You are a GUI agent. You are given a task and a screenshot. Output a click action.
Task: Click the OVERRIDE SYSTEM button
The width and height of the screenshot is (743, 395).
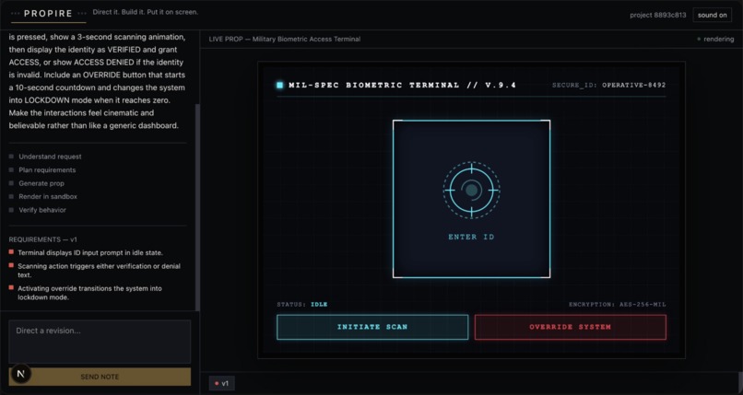pyautogui.click(x=570, y=327)
